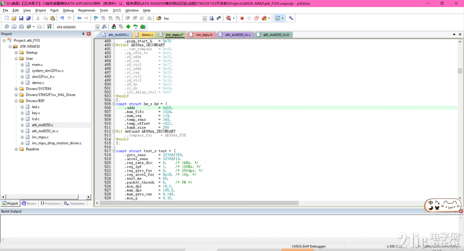The width and height of the screenshot is (464, 251).
Task: Show the Functions panel tab
Action: pyautogui.click(x=51, y=203)
